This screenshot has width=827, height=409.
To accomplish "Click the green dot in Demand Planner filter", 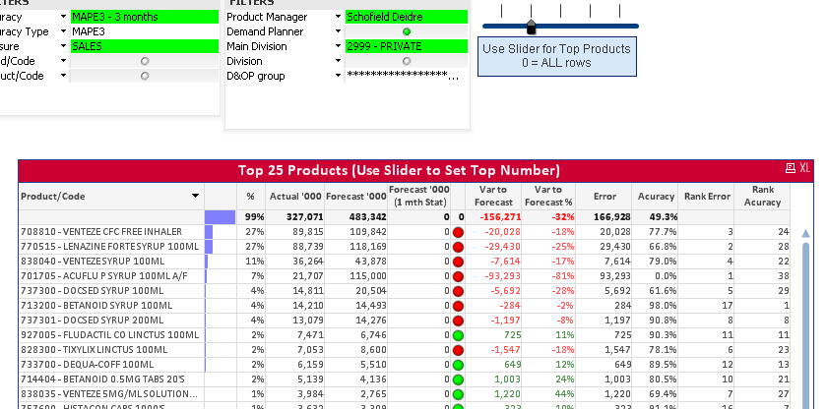I will [x=406, y=31].
